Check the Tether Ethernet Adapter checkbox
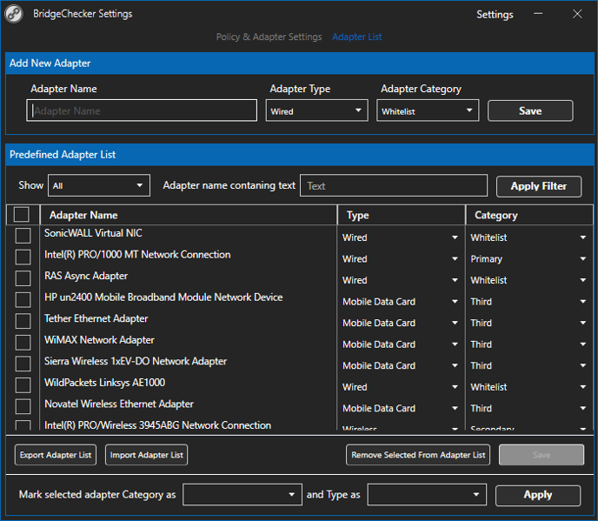The height and width of the screenshot is (521, 598). click(23, 321)
